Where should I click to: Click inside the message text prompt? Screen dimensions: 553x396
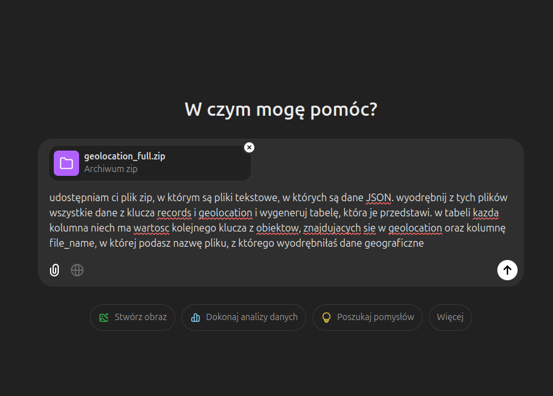coord(278,220)
